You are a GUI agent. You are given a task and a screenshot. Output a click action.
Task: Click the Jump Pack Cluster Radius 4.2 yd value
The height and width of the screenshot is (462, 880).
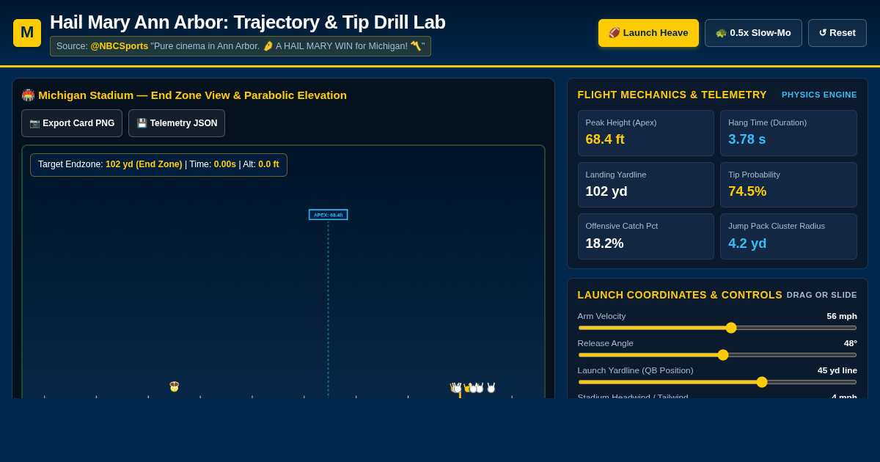(747, 243)
